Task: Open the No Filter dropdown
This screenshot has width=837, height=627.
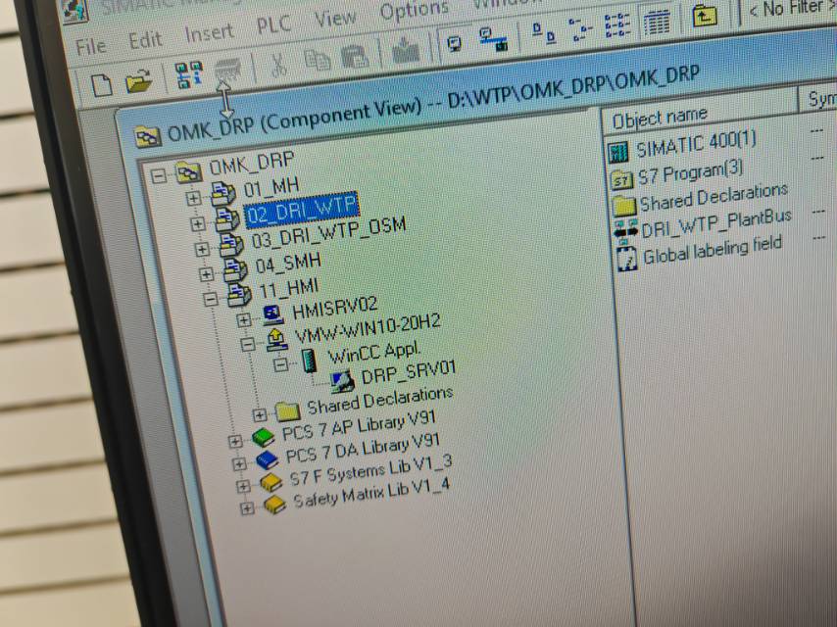Action: (x=792, y=8)
